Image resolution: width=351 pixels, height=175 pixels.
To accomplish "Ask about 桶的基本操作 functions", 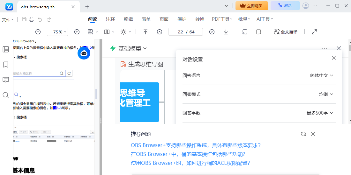I will tap(188, 154).
